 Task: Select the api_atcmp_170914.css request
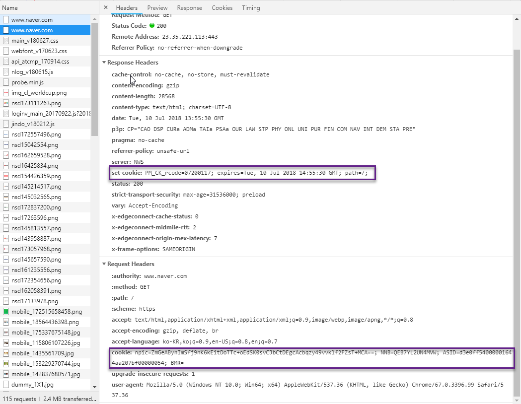pyautogui.click(x=40, y=62)
